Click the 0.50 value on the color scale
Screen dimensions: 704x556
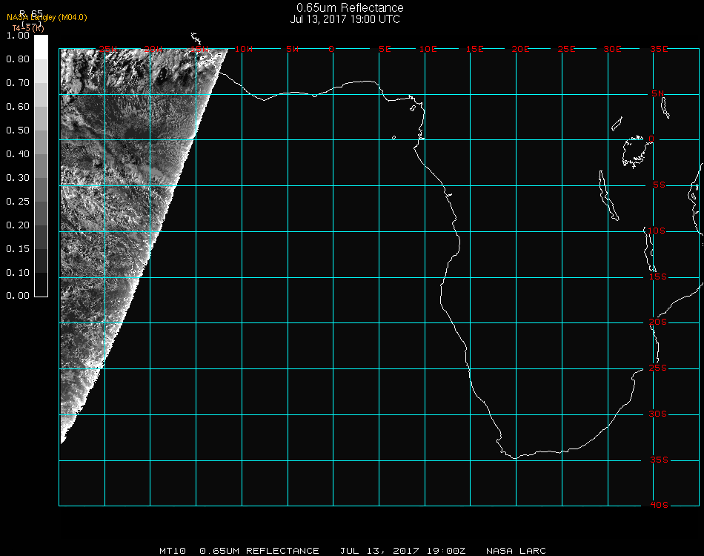click(x=18, y=130)
